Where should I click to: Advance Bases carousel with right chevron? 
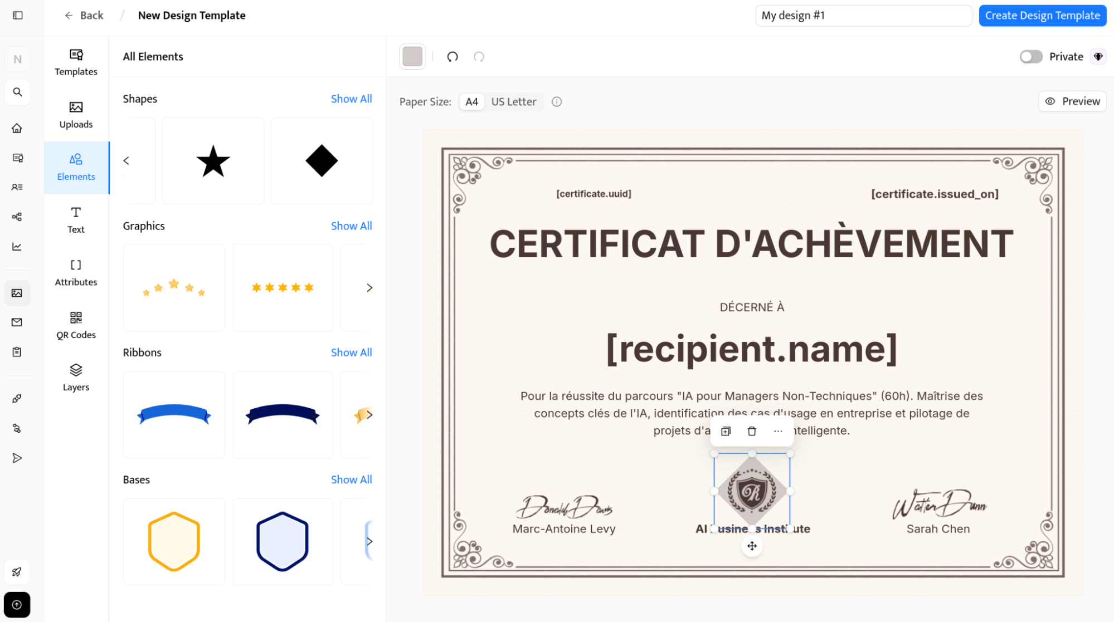pos(369,541)
